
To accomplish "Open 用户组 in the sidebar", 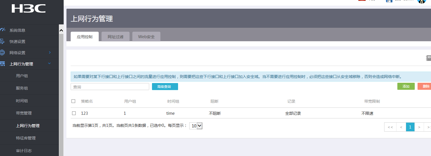I will click(x=22, y=76).
